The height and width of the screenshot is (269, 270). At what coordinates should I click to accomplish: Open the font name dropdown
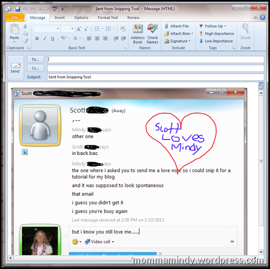pyautogui.click(x=58, y=29)
